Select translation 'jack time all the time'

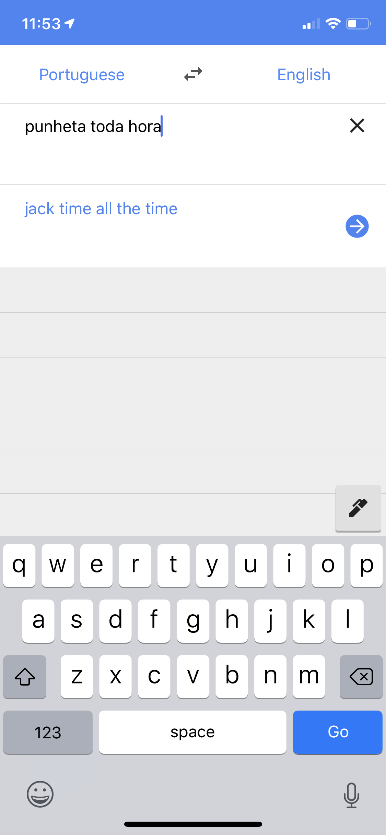101,209
